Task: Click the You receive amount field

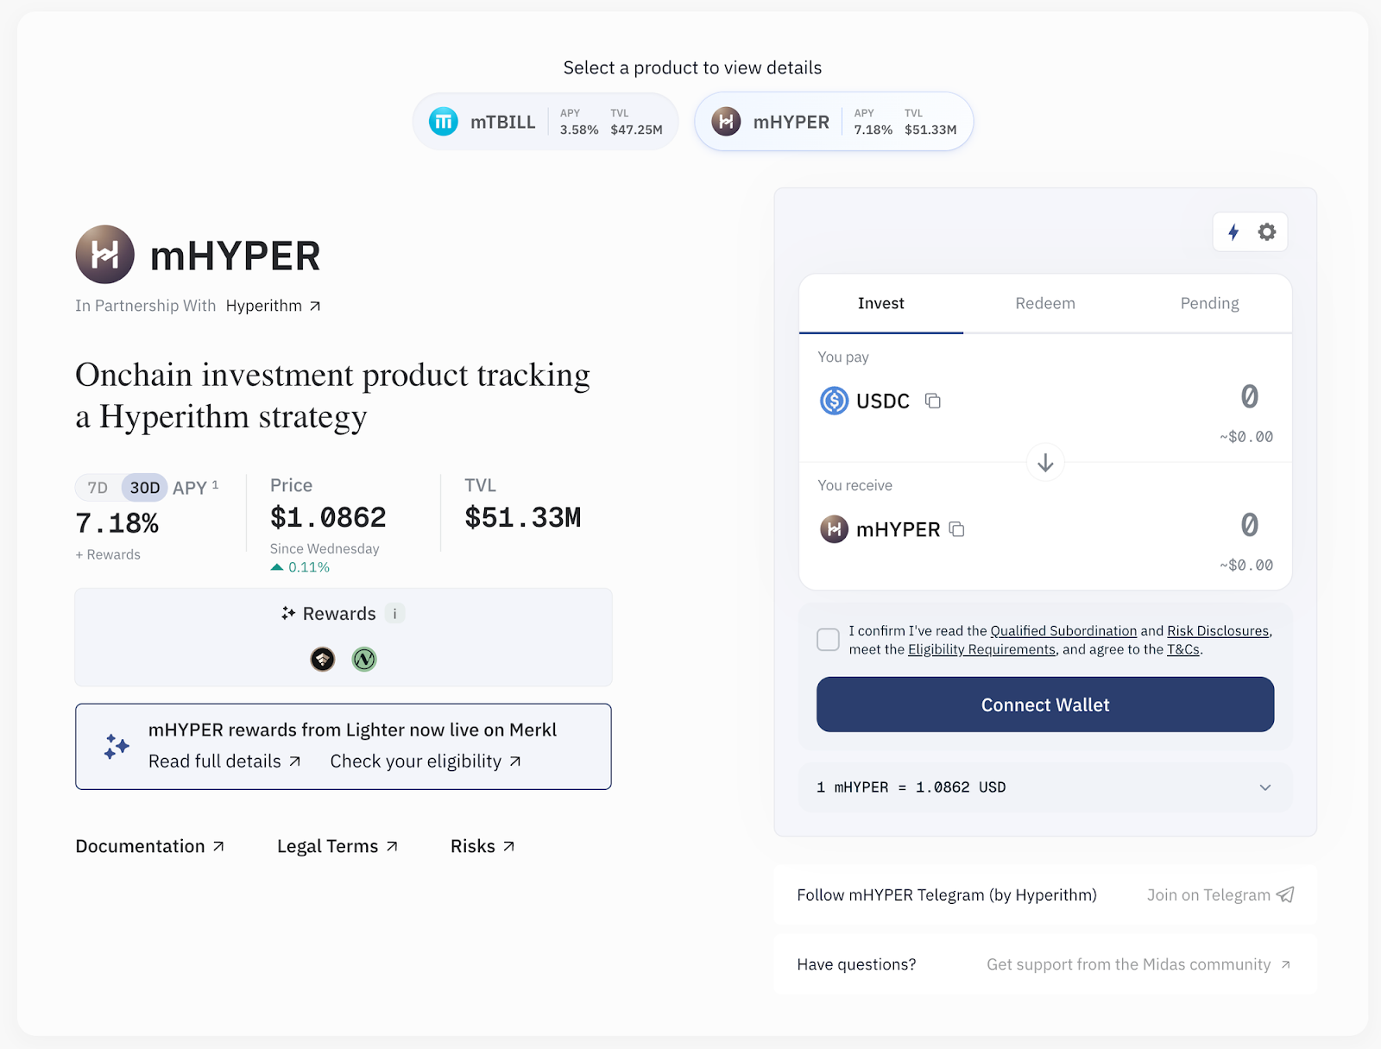Action: (x=1249, y=525)
